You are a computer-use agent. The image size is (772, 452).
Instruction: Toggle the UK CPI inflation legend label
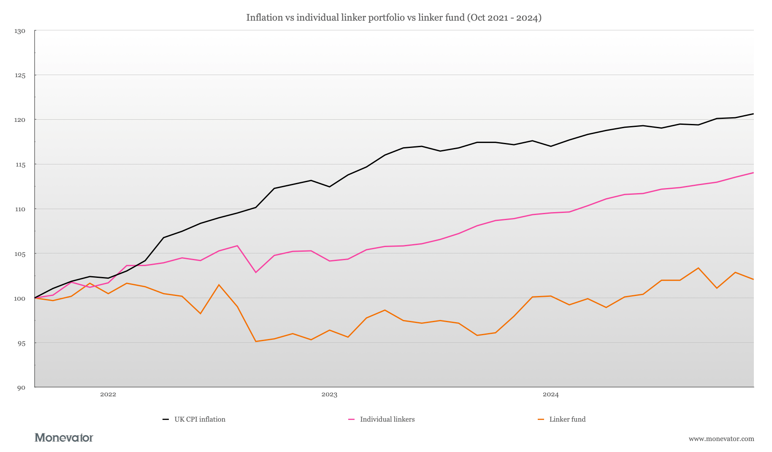pos(200,420)
